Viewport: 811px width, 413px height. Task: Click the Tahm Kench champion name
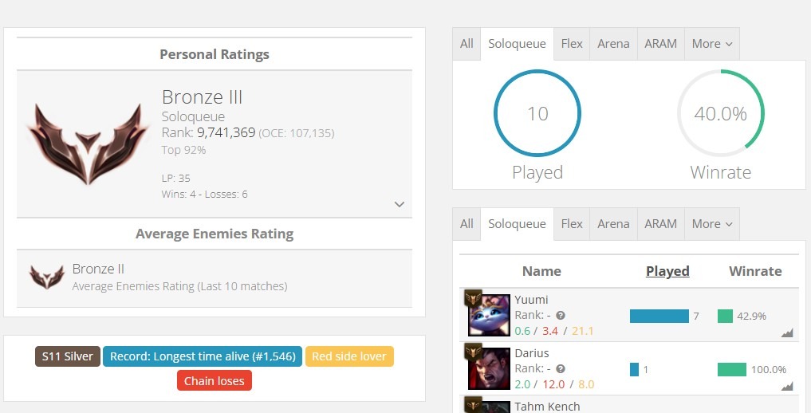(547, 407)
